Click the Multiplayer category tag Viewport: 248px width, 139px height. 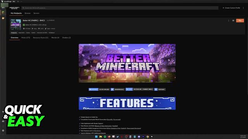[x=52, y=33]
